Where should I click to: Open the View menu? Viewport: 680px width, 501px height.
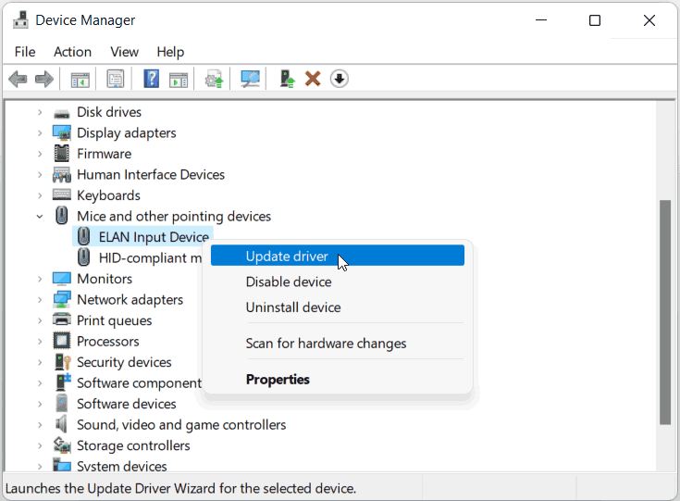click(124, 52)
